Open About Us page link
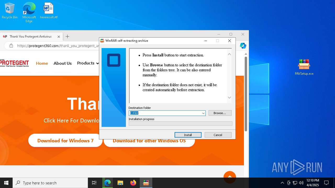This screenshot has width=335, height=188. [63, 63]
